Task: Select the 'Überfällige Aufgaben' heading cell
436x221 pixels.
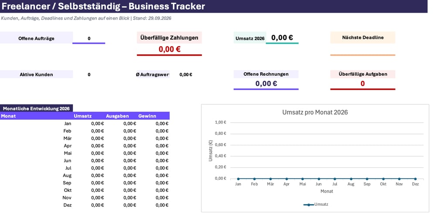Action: coord(363,74)
